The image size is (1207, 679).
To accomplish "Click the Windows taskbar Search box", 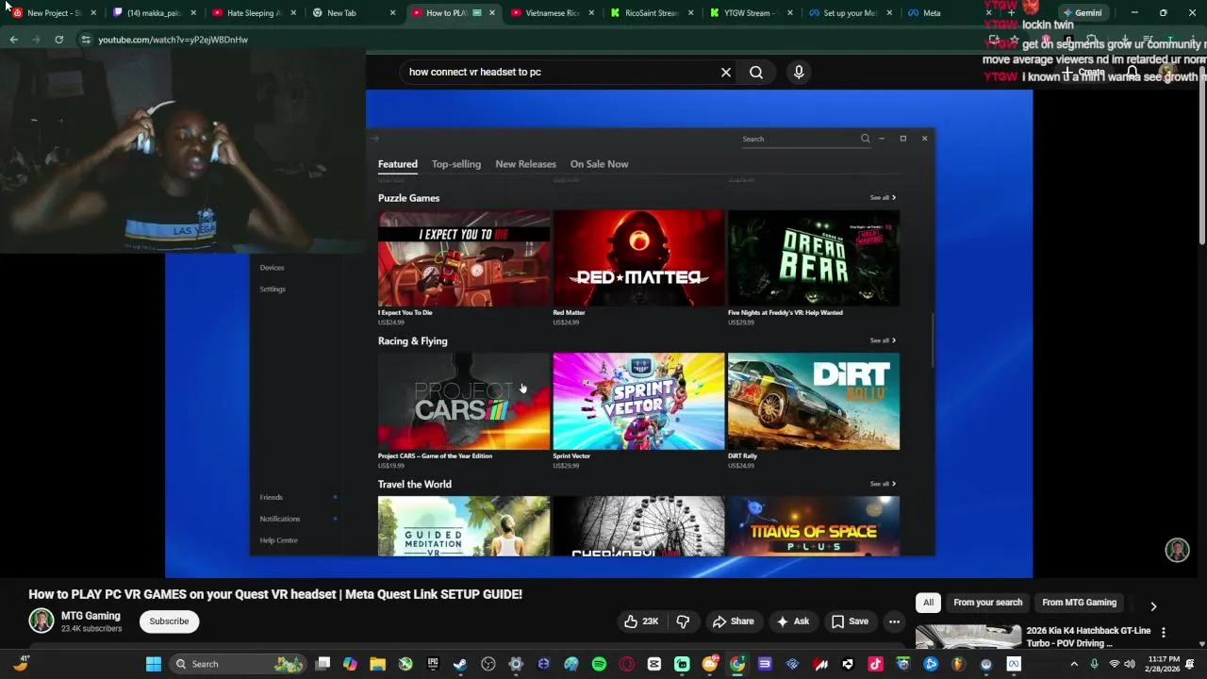I will (238, 664).
